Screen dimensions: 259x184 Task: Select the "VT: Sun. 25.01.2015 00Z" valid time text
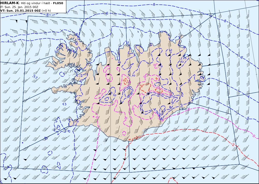tap(20, 11)
